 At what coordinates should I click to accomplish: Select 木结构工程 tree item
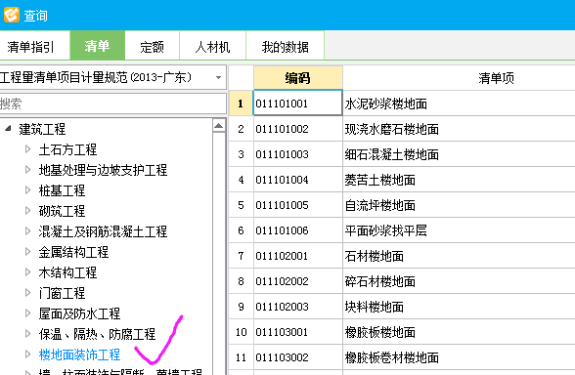tap(67, 272)
